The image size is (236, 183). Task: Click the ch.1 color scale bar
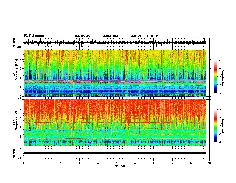point(215,77)
